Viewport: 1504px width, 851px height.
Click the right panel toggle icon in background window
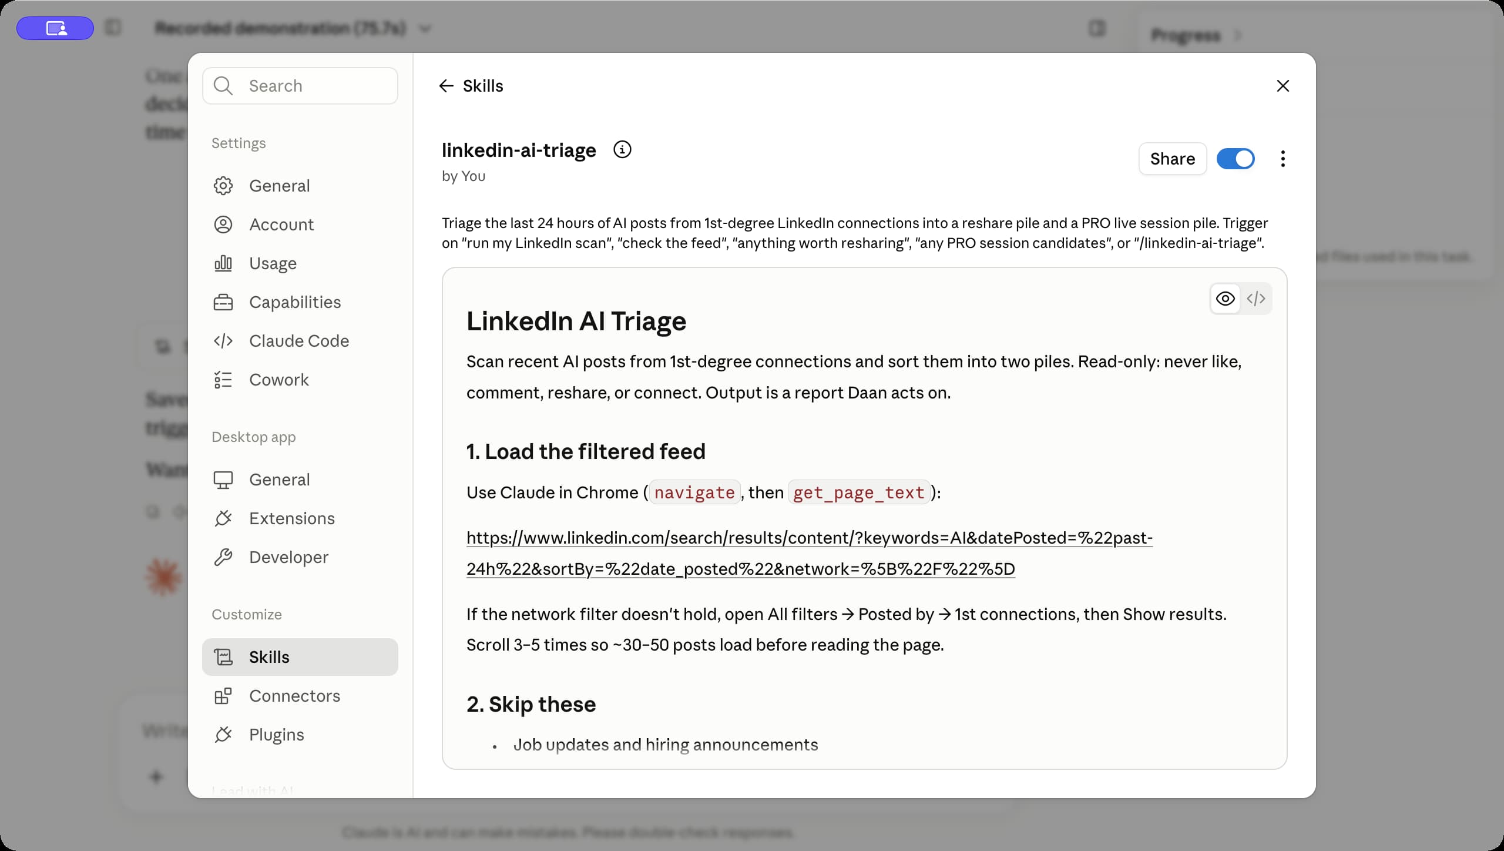coord(1097,28)
